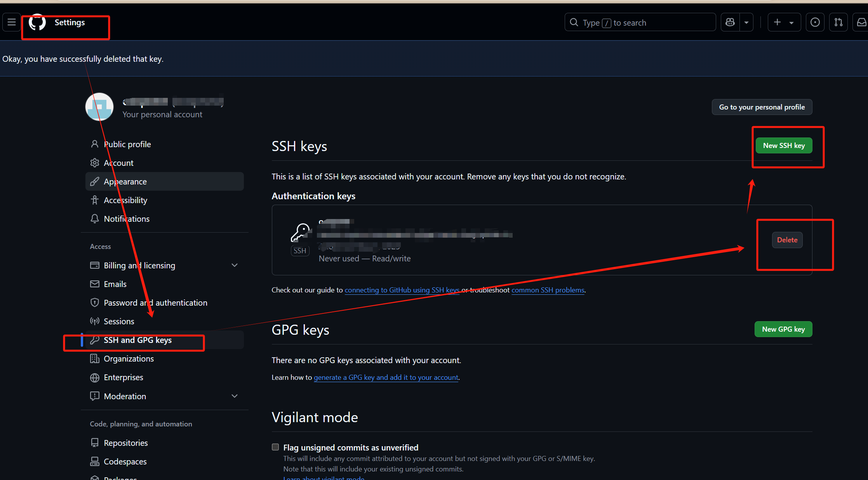Go to SSH and GPG keys

click(x=137, y=340)
